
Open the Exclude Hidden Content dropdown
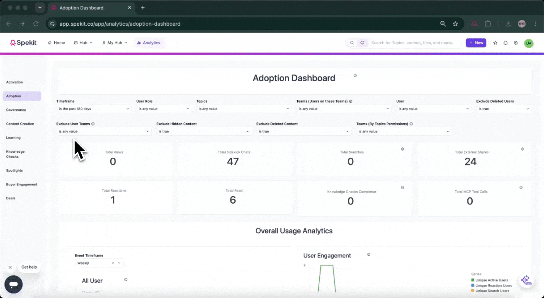[x=204, y=132]
